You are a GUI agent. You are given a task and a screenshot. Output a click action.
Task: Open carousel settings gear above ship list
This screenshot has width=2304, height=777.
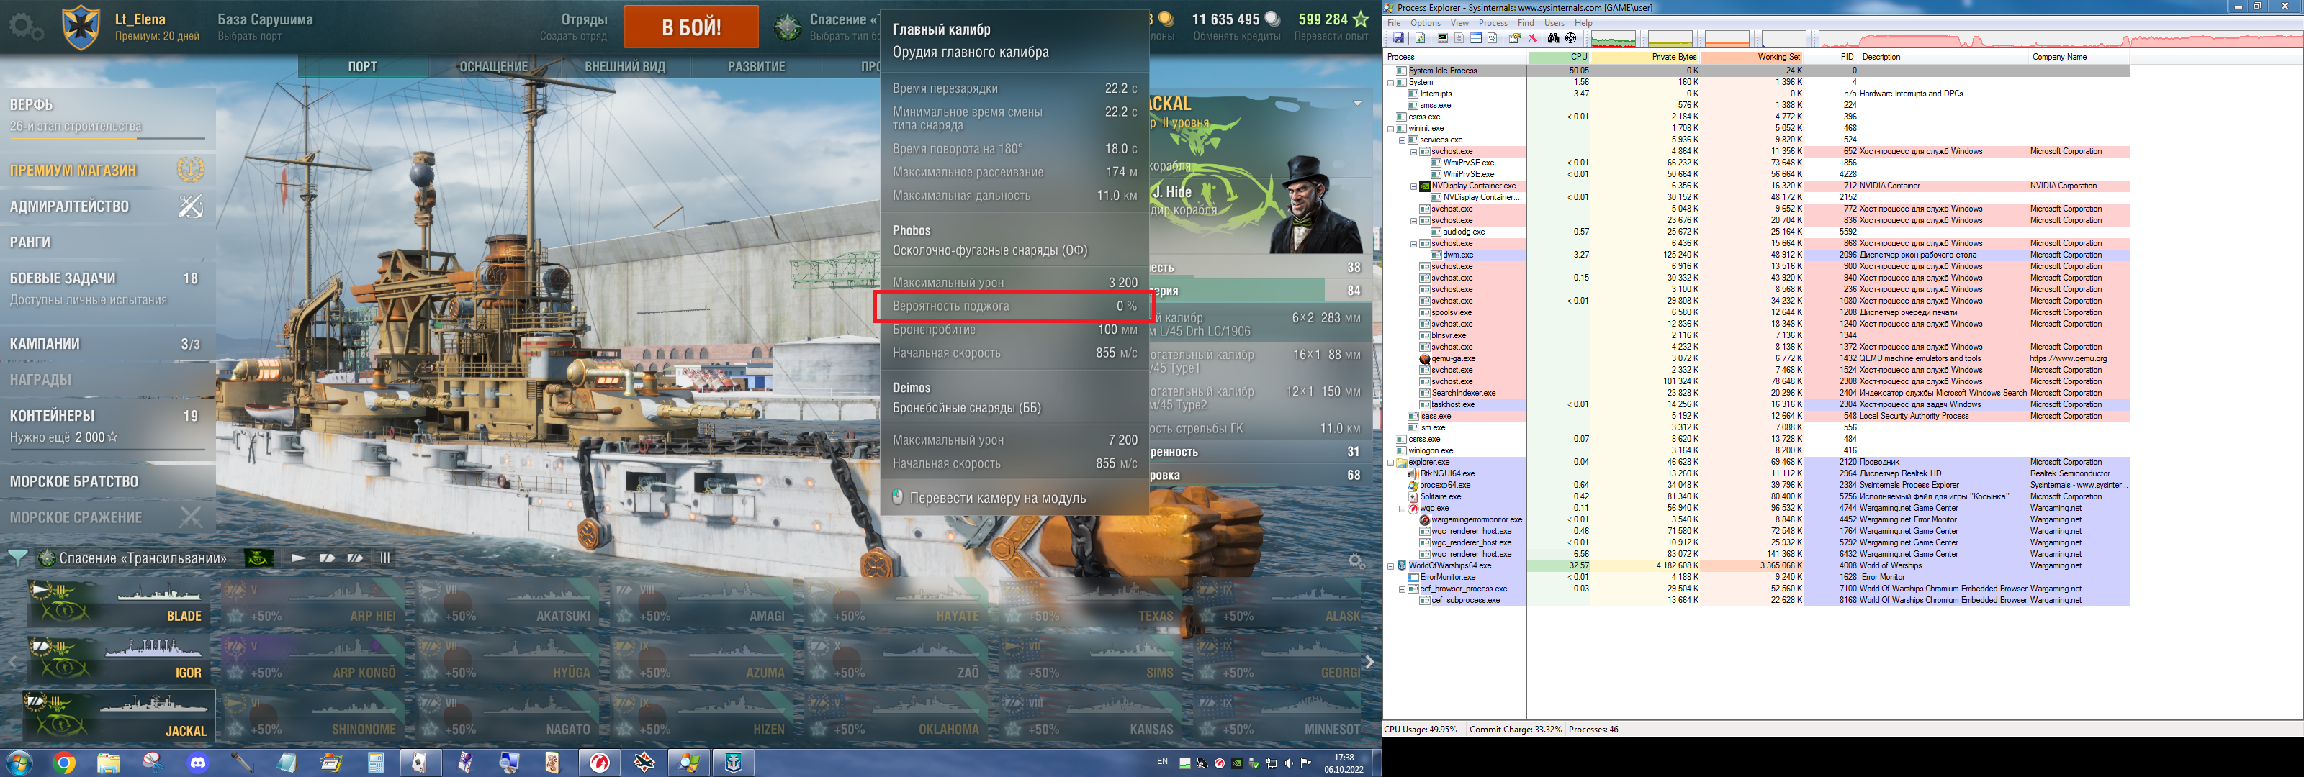(1356, 560)
